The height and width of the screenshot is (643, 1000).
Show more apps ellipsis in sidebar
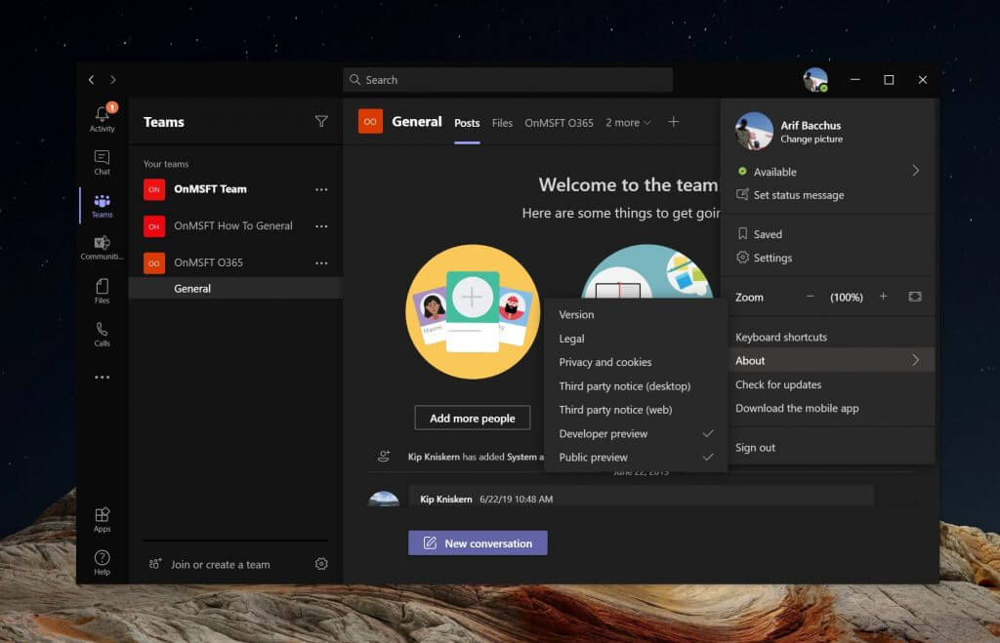[x=102, y=378]
